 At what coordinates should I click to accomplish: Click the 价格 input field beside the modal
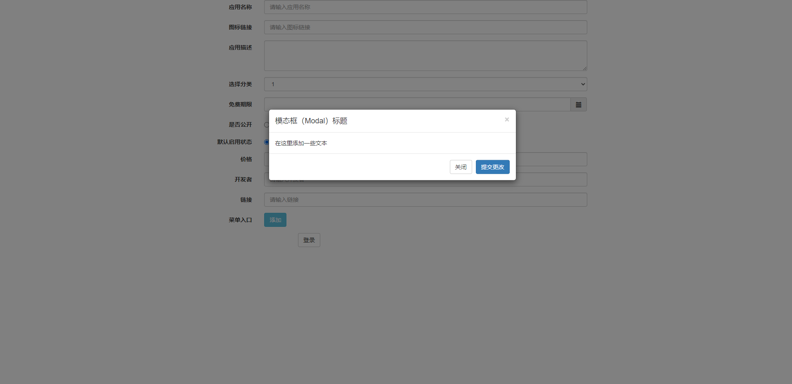[x=551, y=159]
